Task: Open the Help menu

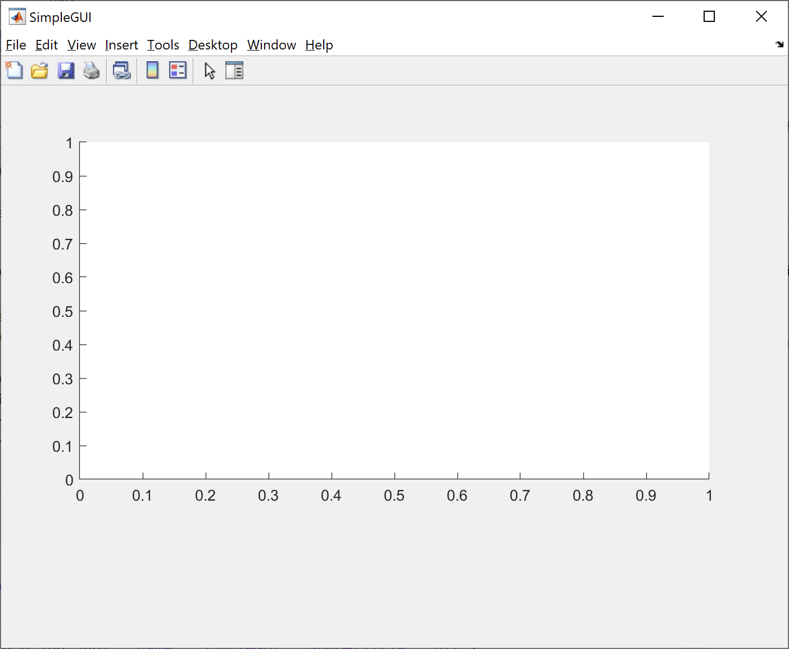Action: pyautogui.click(x=319, y=45)
